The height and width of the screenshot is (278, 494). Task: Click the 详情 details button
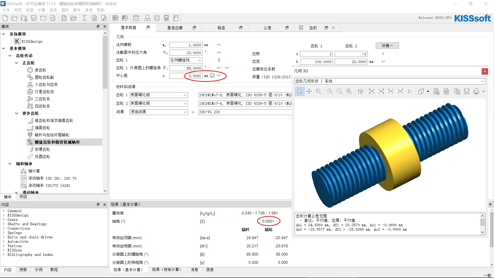click(387, 46)
